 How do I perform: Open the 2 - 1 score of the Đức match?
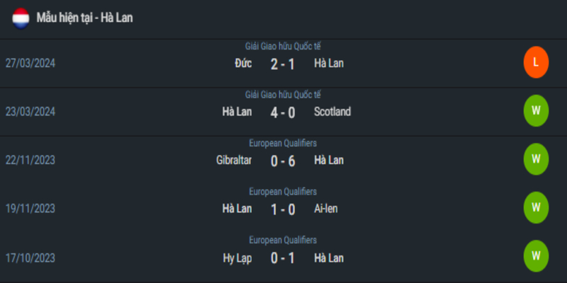pyautogui.click(x=283, y=64)
